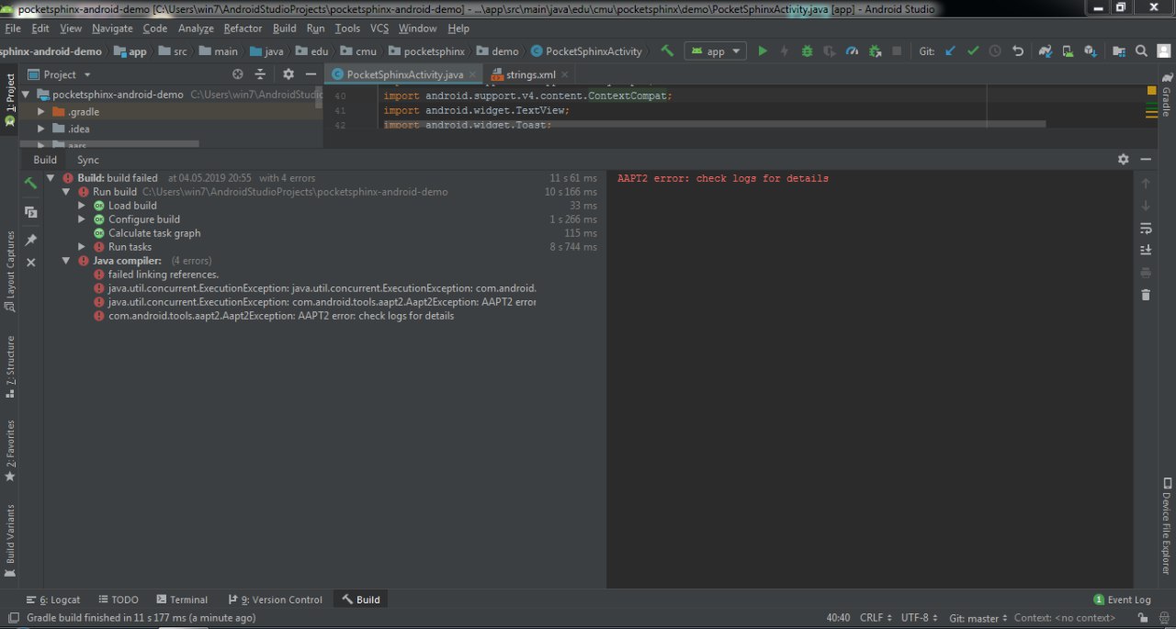Expand the .idea folder
Image resolution: width=1176 pixels, height=629 pixels.
[40, 129]
